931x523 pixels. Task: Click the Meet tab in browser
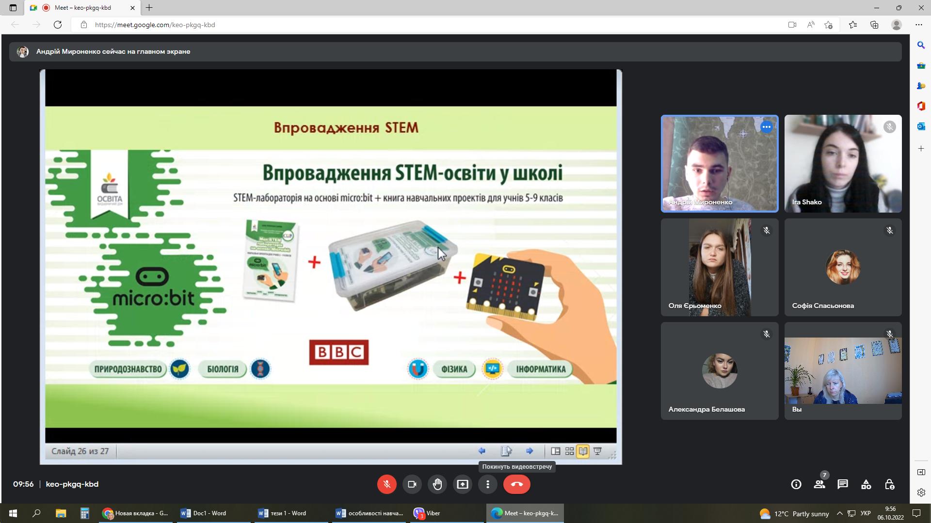(x=82, y=8)
